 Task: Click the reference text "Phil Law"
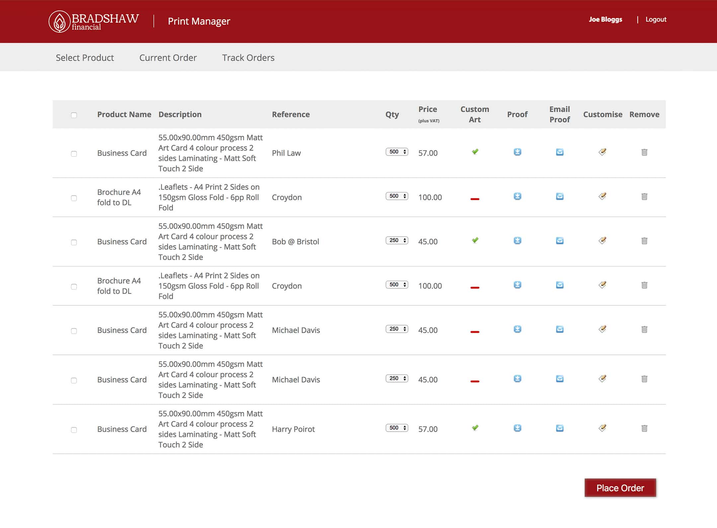(x=286, y=153)
